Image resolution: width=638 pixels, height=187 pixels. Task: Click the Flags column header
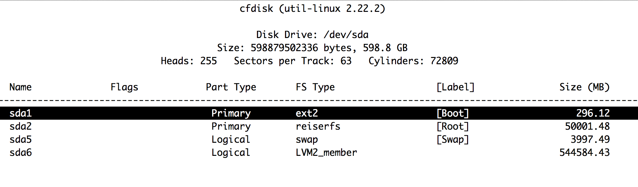(124, 87)
